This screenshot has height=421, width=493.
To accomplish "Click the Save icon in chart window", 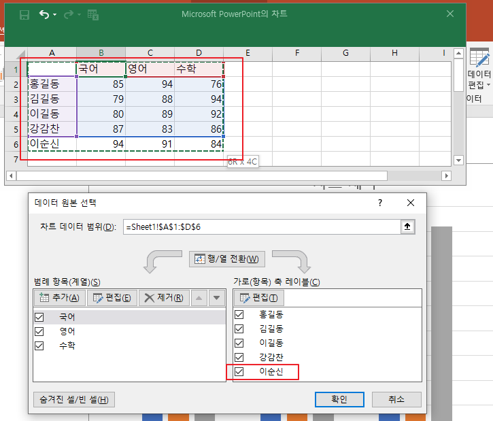I will 24,14.
